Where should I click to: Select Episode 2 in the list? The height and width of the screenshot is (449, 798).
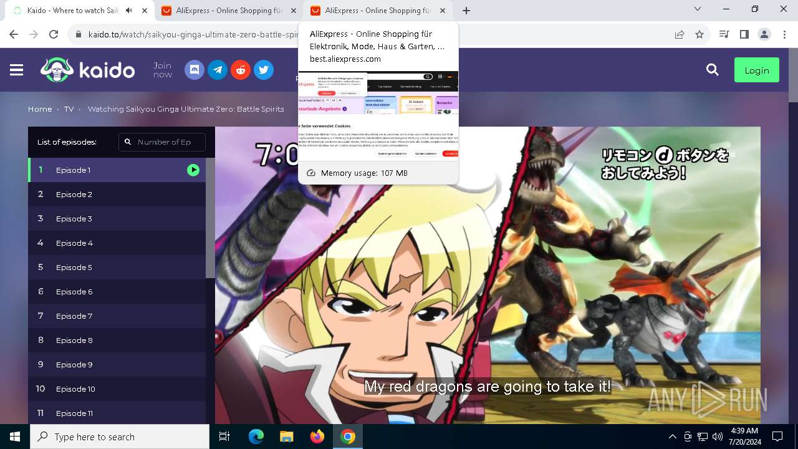(x=117, y=194)
